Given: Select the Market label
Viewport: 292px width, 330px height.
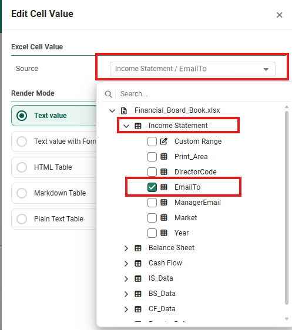Looking at the screenshot, I should (186, 218).
